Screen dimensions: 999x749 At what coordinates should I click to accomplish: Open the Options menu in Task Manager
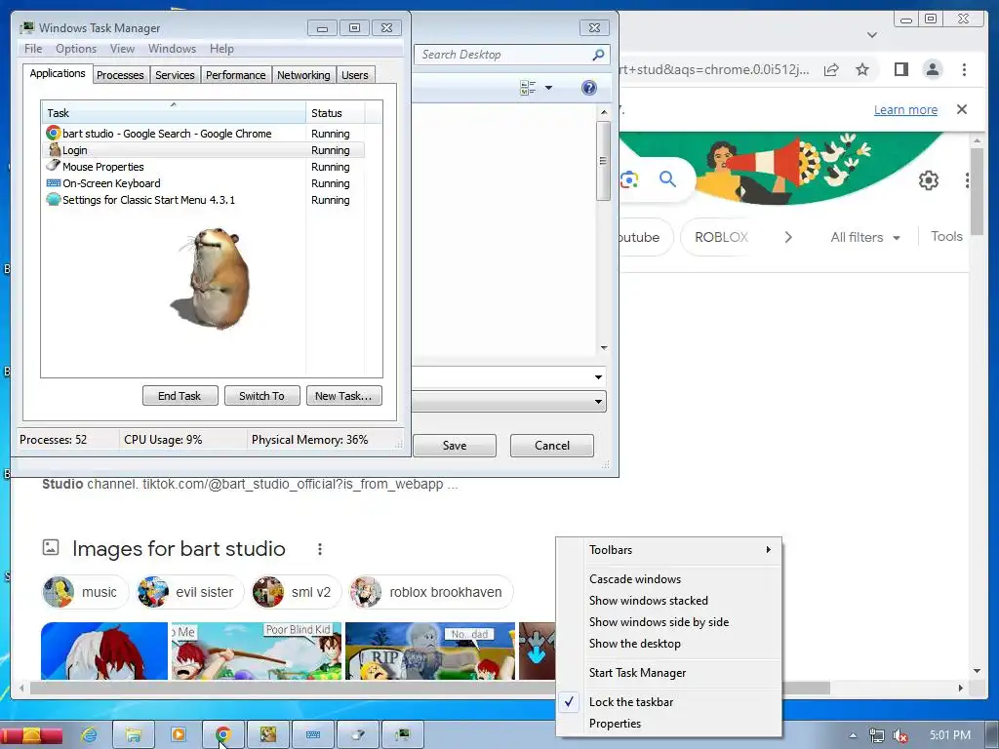76,49
